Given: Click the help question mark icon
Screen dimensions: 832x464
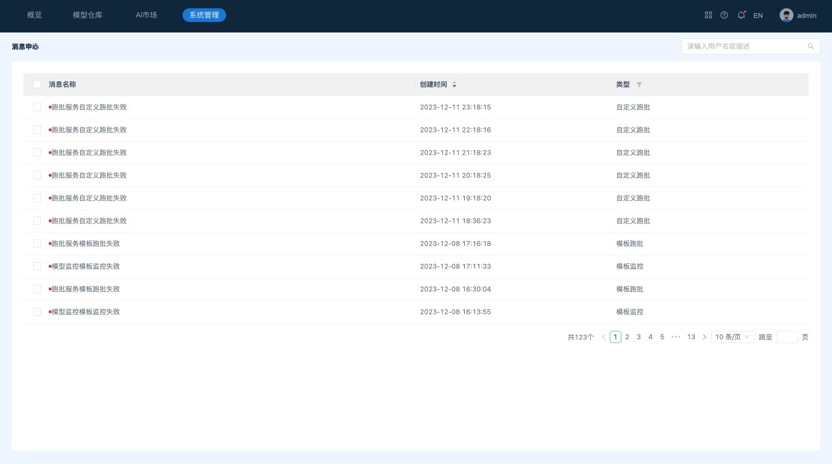Looking at the screenshot, I should (724, 15).
